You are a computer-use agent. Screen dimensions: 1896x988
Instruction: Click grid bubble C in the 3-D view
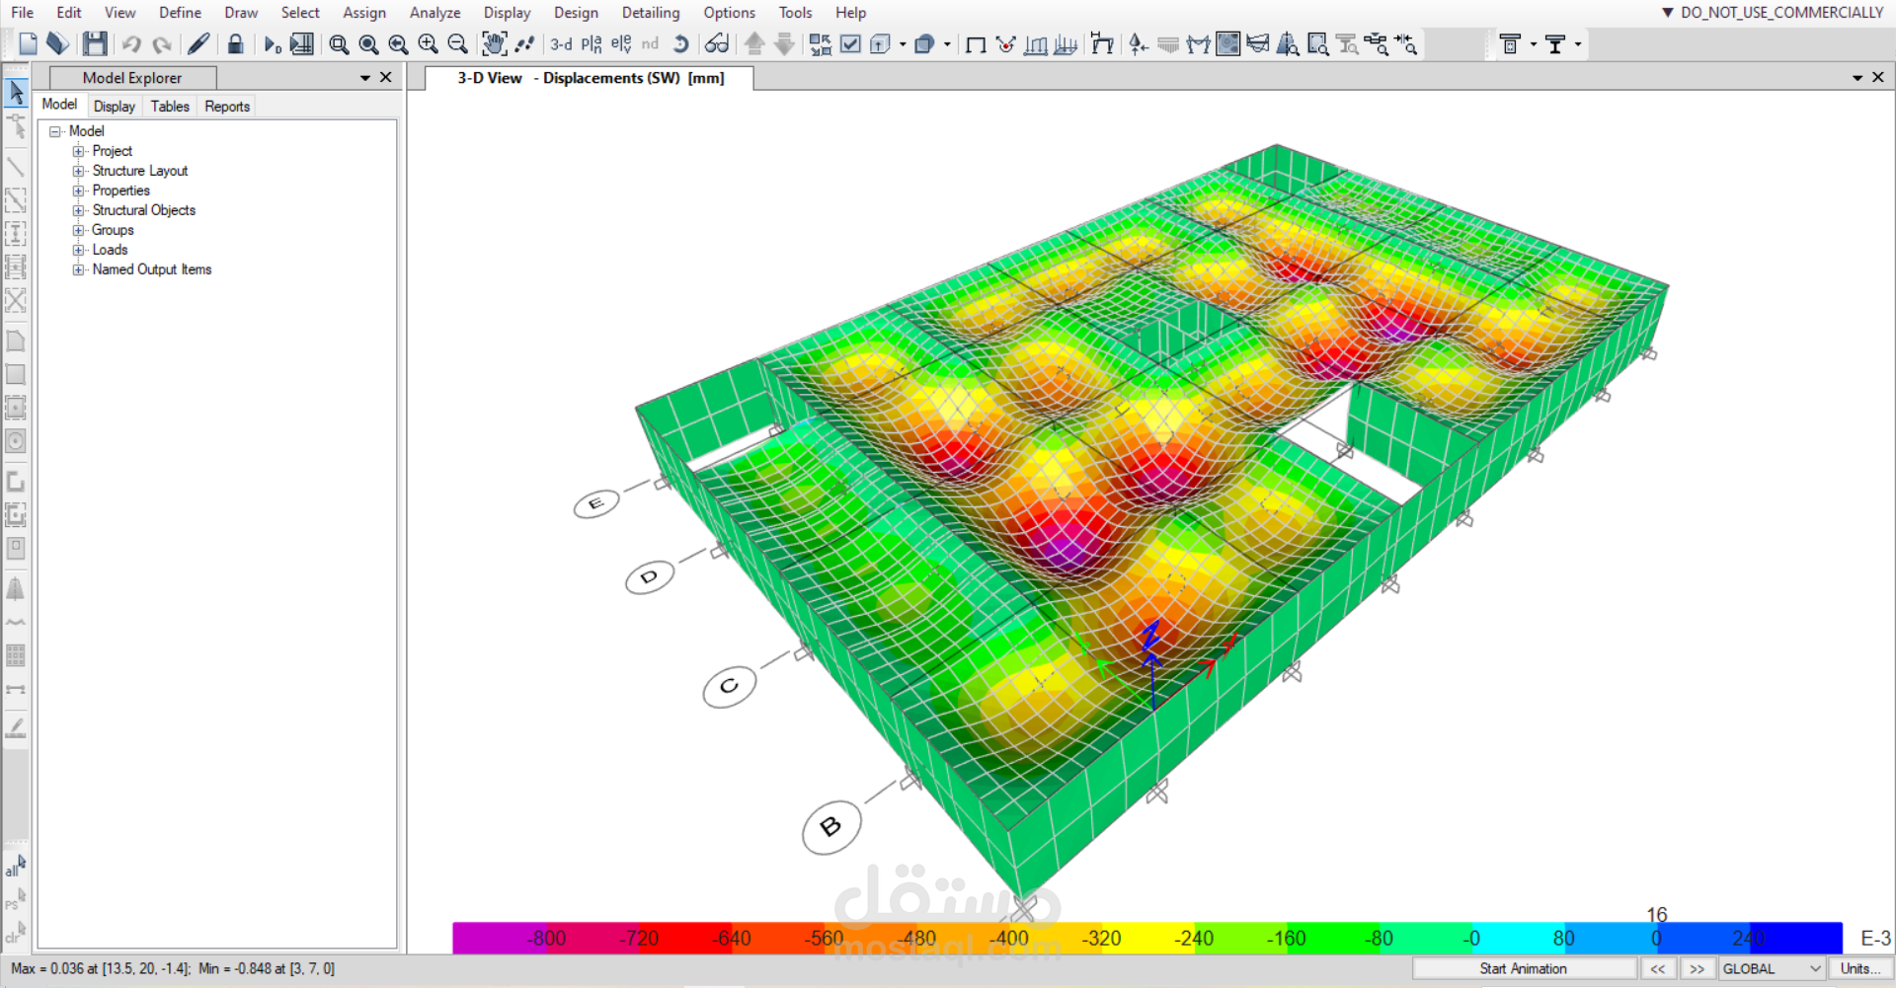tap(729, 686)
